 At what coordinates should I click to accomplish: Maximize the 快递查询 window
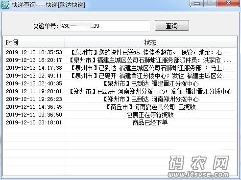point(210,3)
